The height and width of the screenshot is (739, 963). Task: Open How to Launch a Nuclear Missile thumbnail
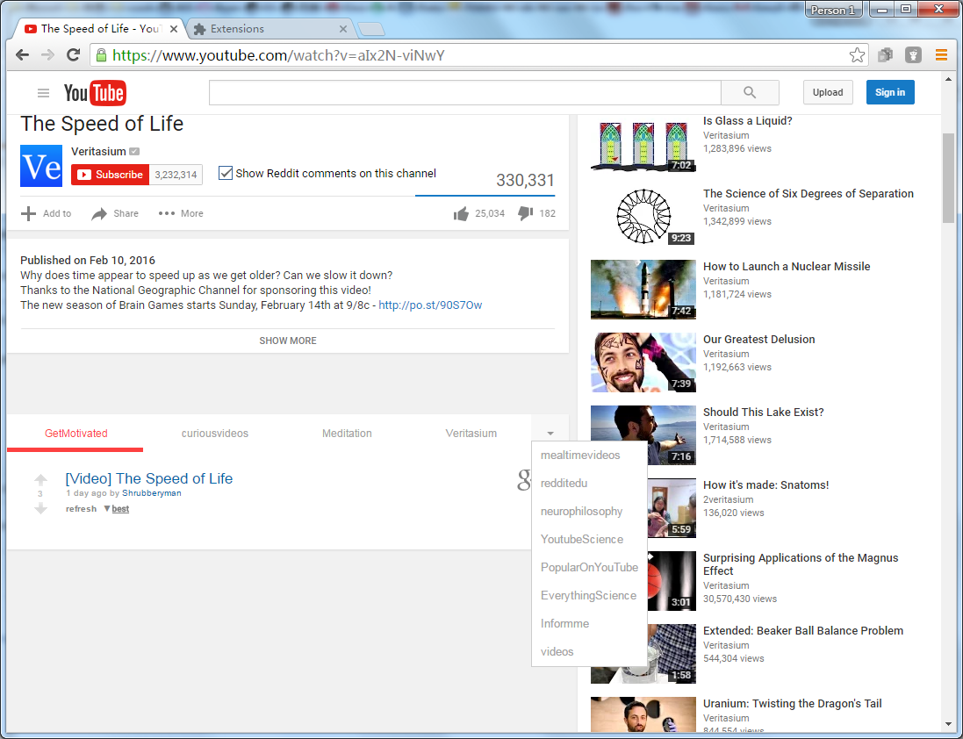tap(643, 289)
